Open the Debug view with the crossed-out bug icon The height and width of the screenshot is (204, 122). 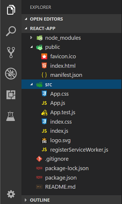[x=11, y=74]
